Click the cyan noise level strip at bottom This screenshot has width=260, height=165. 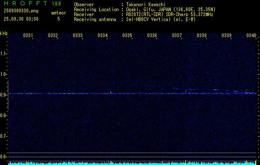pos(132,163)
